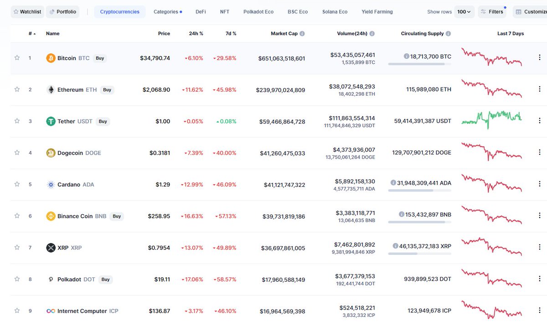Open Cardano row three-dot menu
547x326 pixels.
540,184
